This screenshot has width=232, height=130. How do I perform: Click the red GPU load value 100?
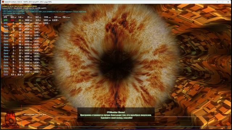[12, 20]
